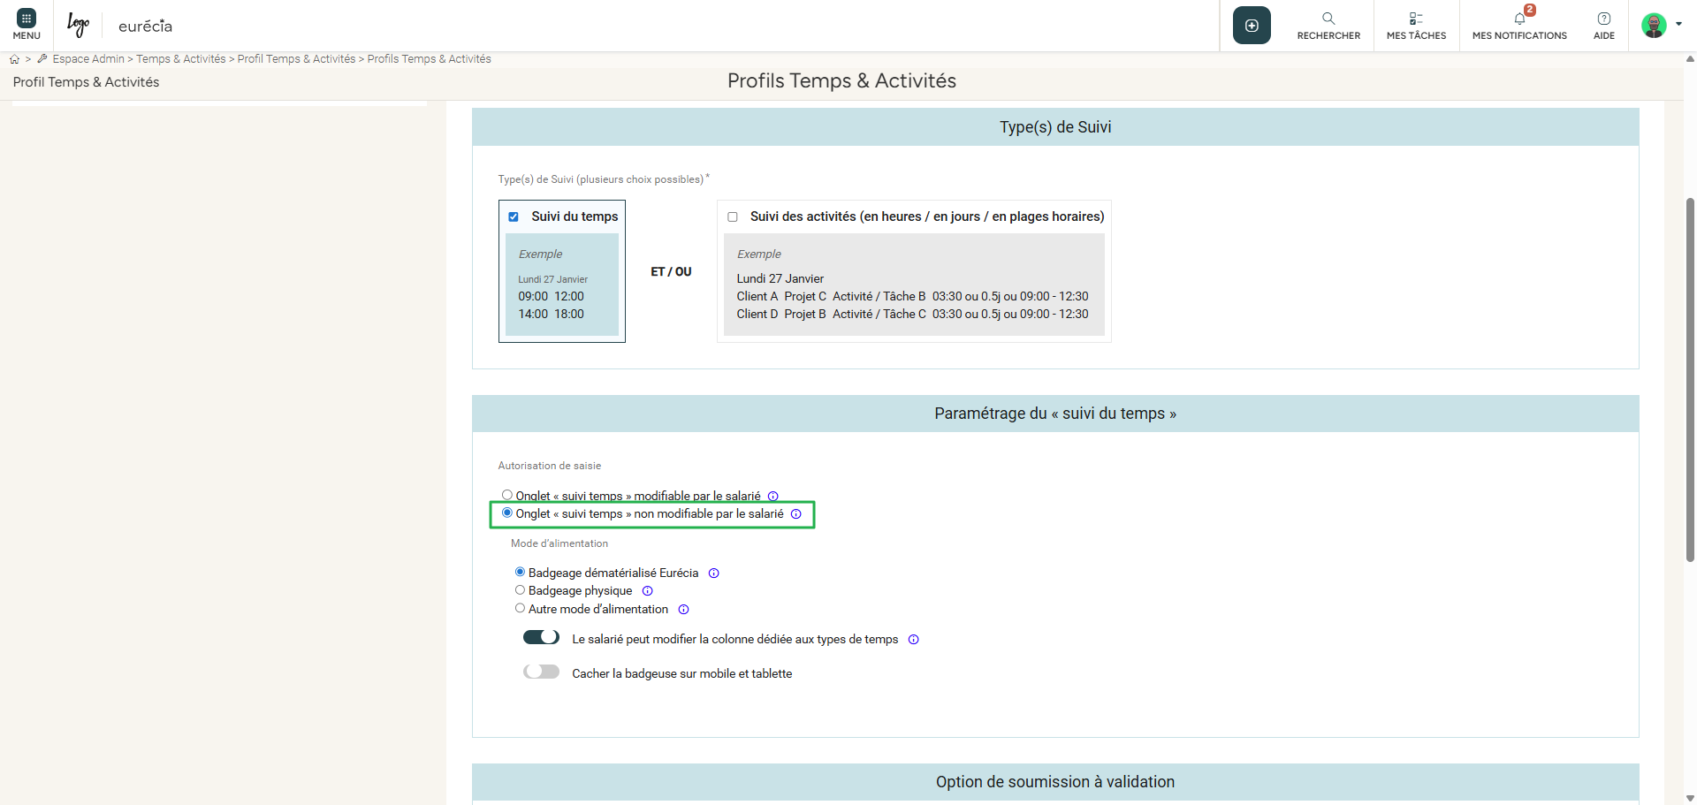1697x805 pixels.
Task: Click the home icon in breadcrumb
Action: pyautogui.click(x=14, y=59)
